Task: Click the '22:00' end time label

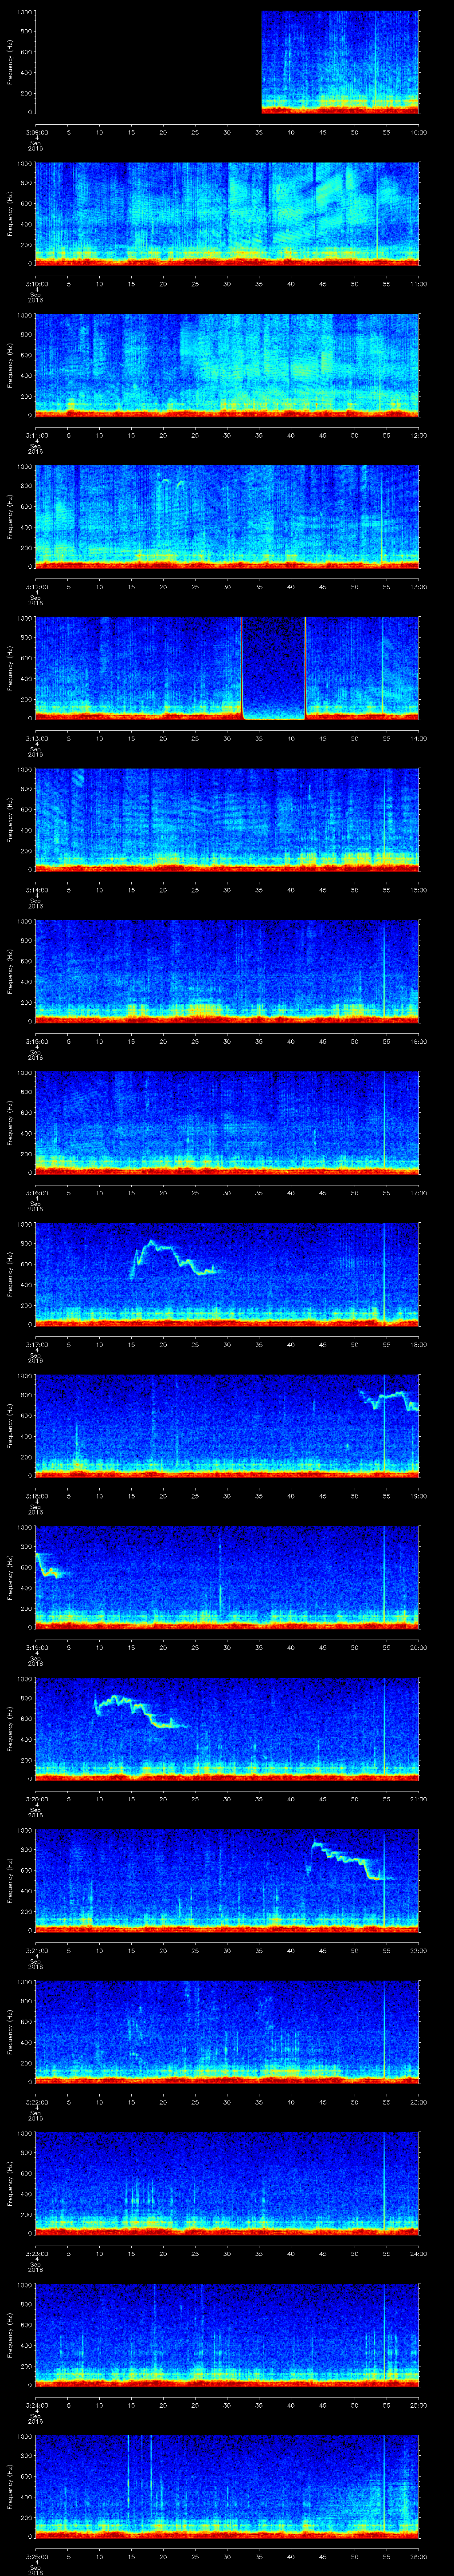Action: pyautogui.click(x=418, y=1950)
